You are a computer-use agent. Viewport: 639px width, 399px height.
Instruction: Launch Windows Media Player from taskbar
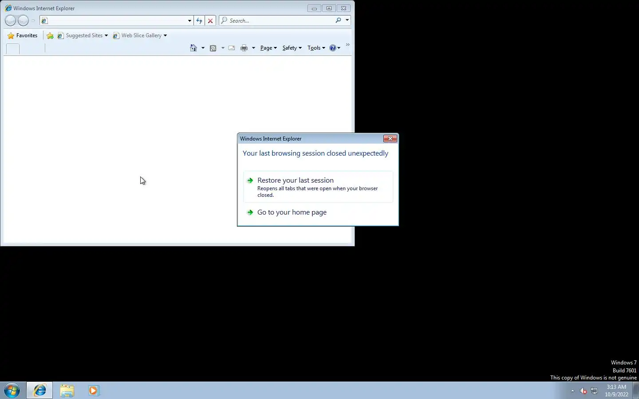click(93, 391)
